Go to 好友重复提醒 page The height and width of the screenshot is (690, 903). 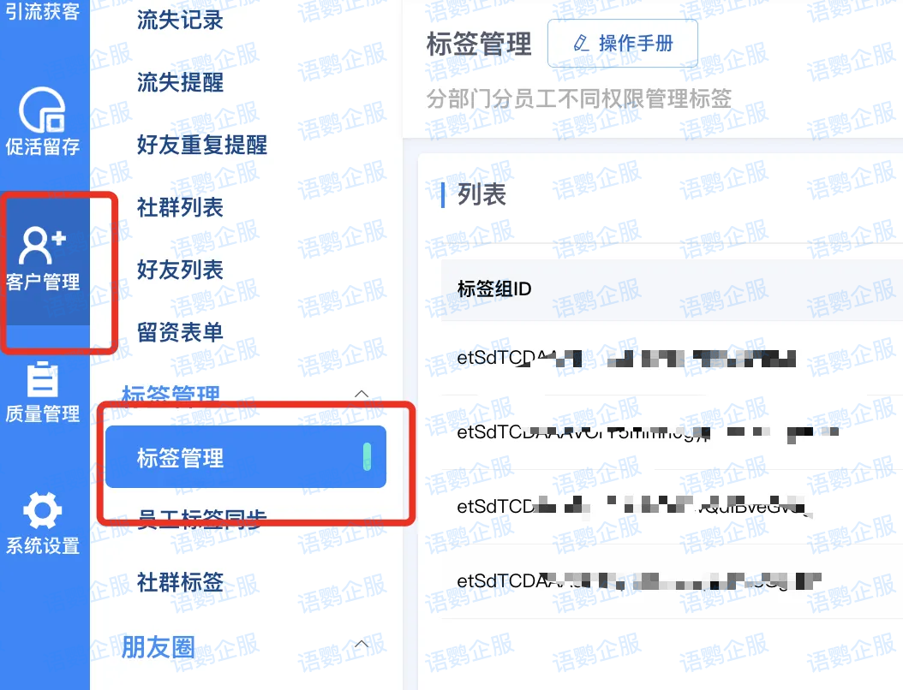pos(202,145)
